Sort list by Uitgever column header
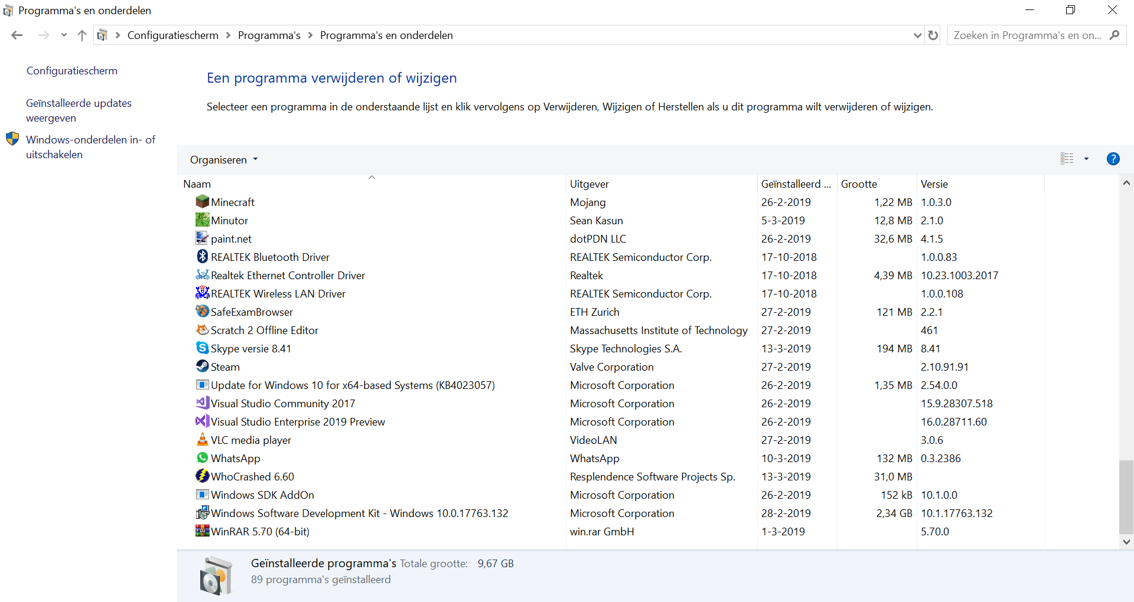1134x602 pixels. (661, 184)
